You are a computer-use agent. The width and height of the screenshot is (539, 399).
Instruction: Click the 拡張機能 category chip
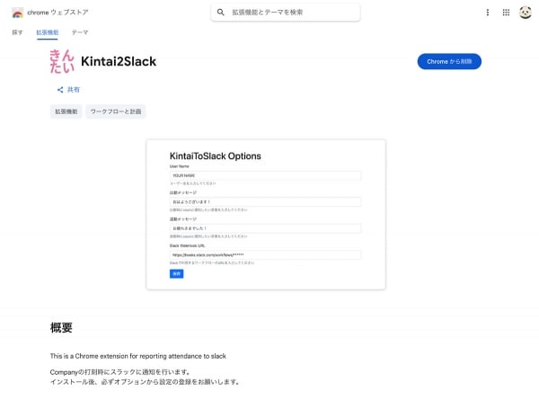[66, 112]
